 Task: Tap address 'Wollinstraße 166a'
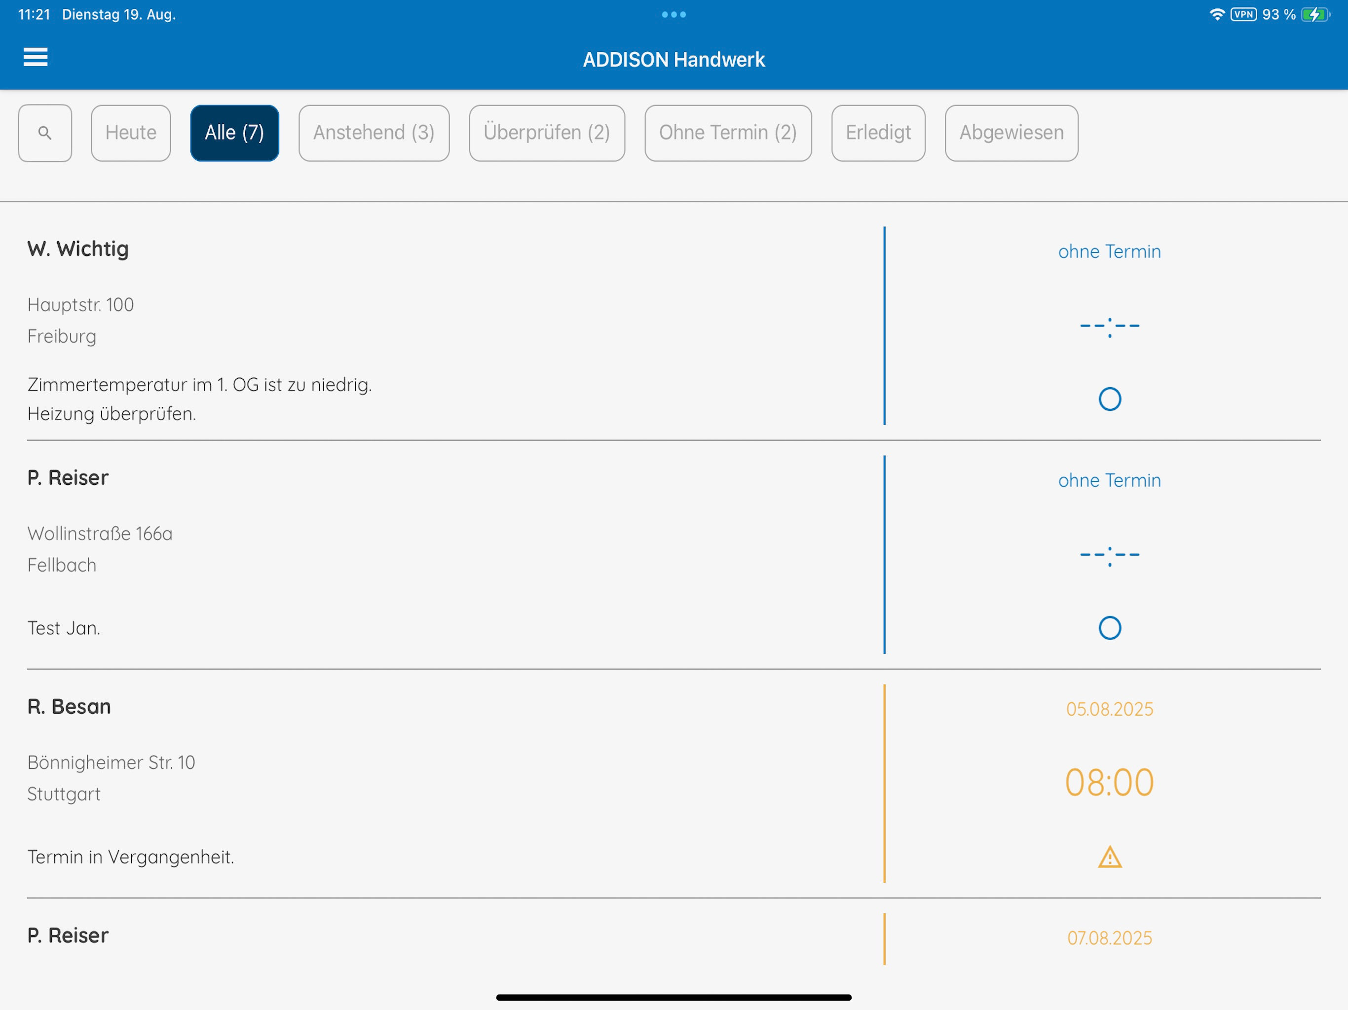[x=100, y=534]
